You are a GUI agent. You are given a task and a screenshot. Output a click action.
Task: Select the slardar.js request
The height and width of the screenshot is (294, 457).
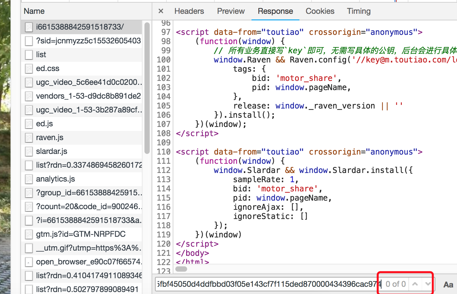[81, 151]
